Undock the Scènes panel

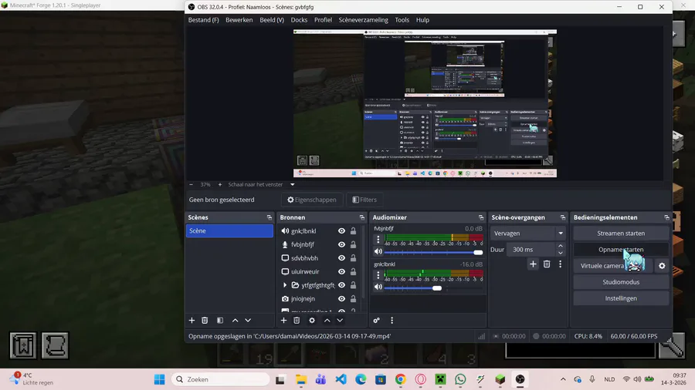(269, 217)
